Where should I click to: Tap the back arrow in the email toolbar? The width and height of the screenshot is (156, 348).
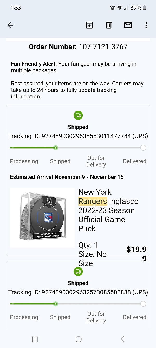pos(10,25)
